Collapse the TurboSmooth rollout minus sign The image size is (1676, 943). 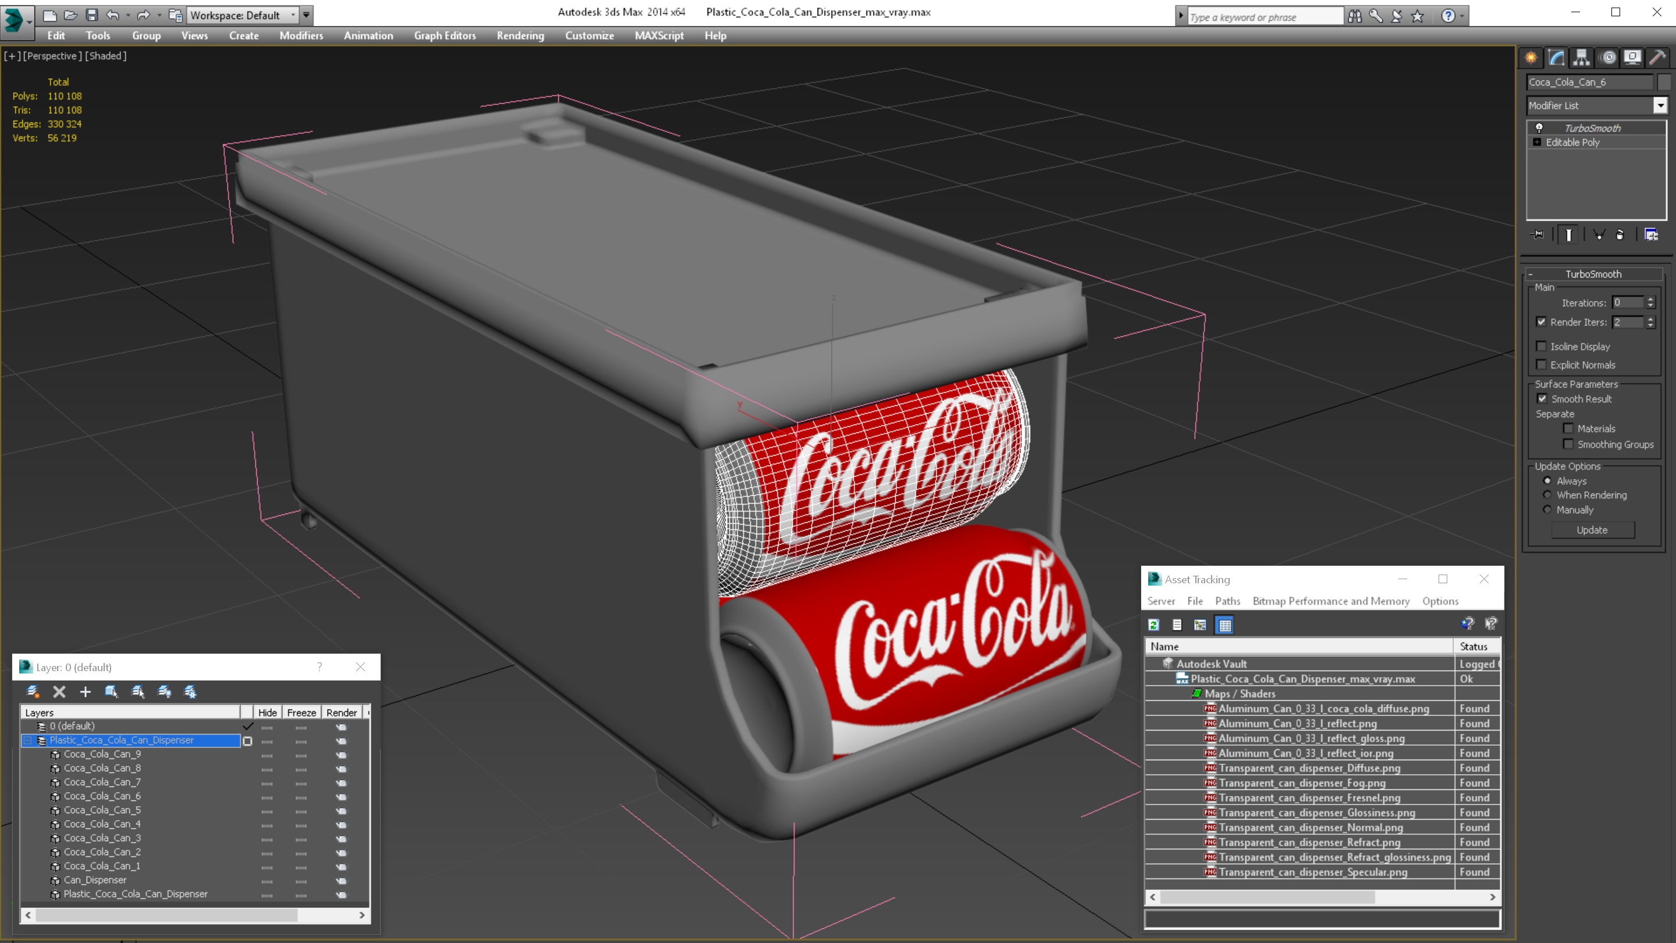1531,274
